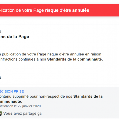The image size is (119, 119).
Task: Click the bold "Vous" name next to the avatar
Action: 8,113
